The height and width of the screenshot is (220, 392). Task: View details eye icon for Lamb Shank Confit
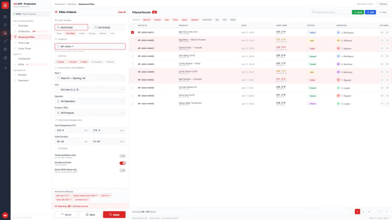coord(382,72)
